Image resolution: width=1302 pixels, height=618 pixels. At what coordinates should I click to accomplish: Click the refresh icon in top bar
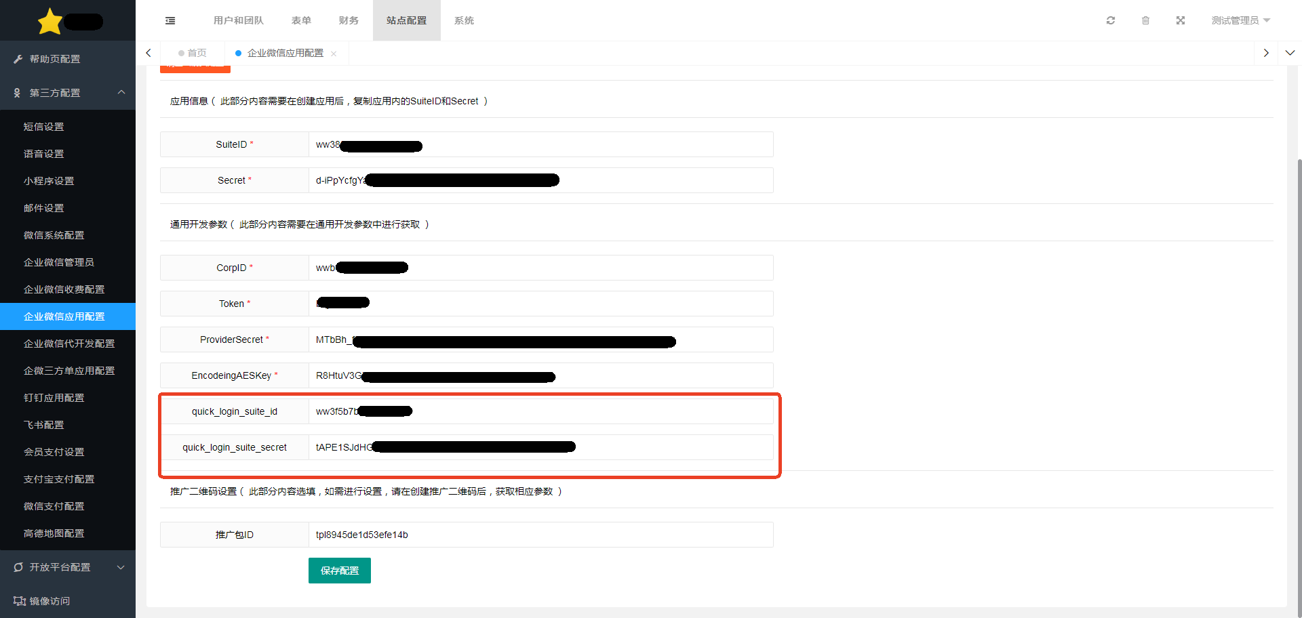pos(1111,20)
